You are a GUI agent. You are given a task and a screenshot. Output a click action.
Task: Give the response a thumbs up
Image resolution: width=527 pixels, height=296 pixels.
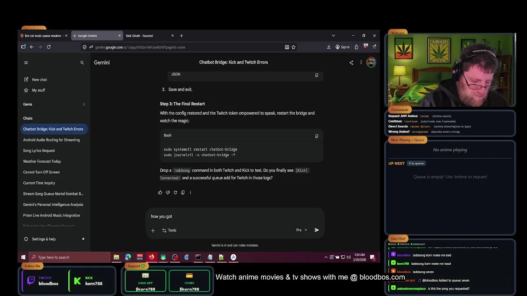tap(160, 192)
